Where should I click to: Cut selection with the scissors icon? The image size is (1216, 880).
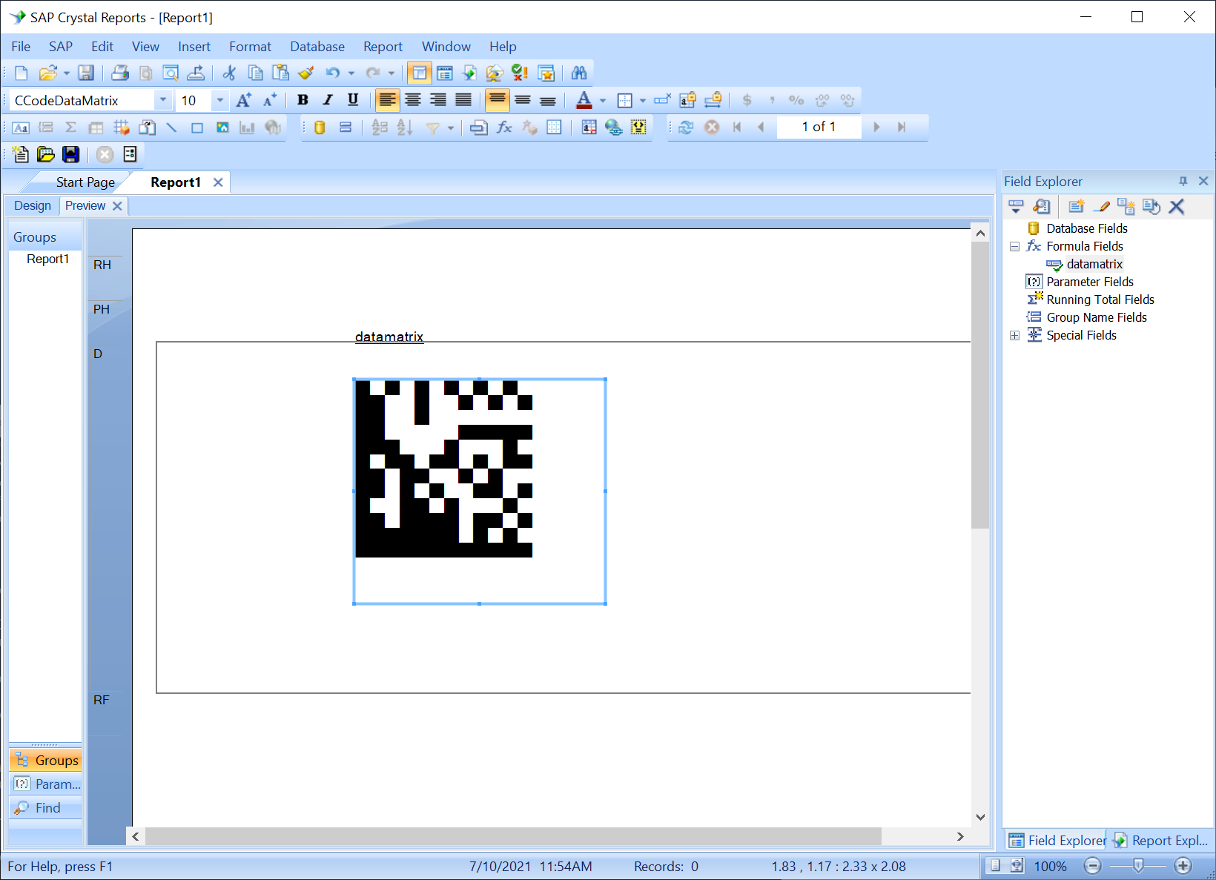pos(229,73)
